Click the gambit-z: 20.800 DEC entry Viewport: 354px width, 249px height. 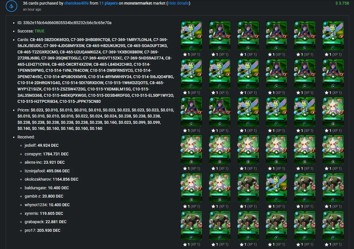tap(44, 196)
